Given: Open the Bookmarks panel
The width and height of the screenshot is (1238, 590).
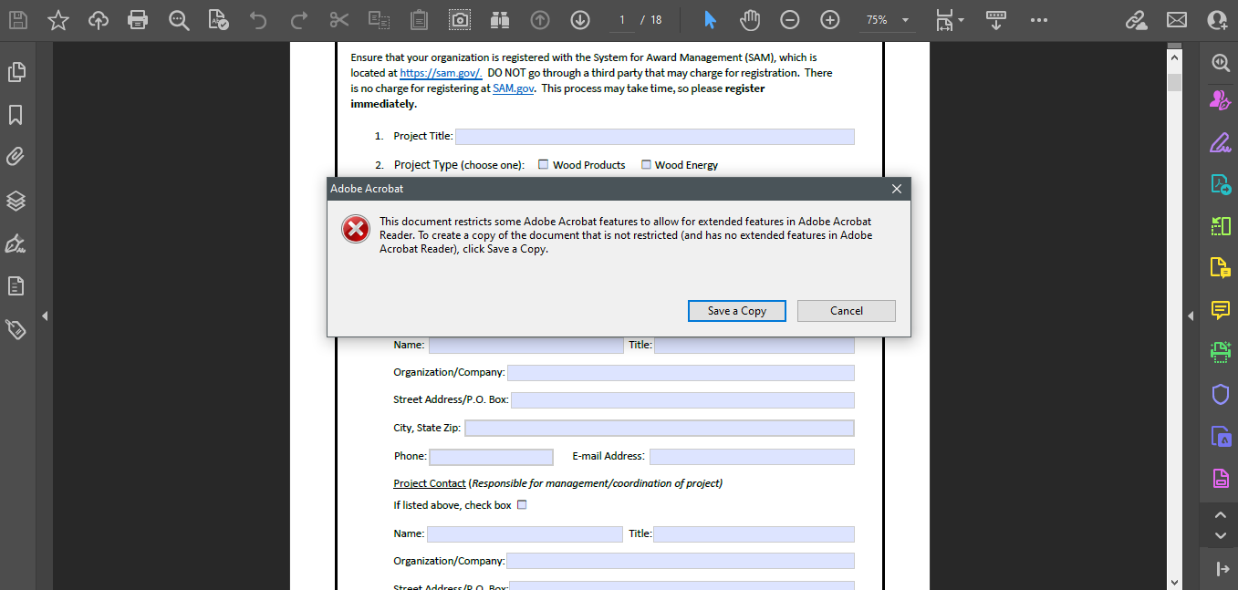Looking at the screenshot, I should [16, 115].
